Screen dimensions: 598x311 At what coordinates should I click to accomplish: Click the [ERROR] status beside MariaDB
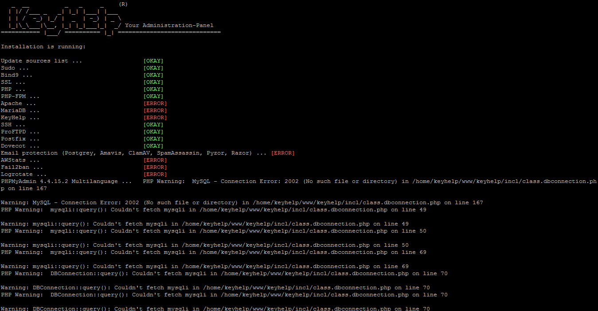pos(155,110)
